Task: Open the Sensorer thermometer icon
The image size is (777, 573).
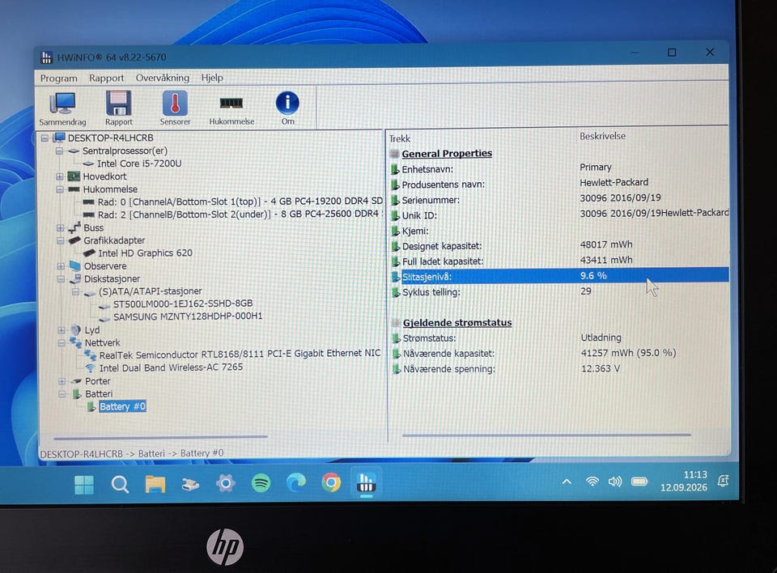Action: [x=175, y=108]
